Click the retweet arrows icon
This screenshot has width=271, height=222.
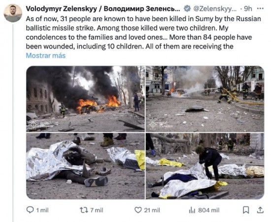[x=84, y=210]
